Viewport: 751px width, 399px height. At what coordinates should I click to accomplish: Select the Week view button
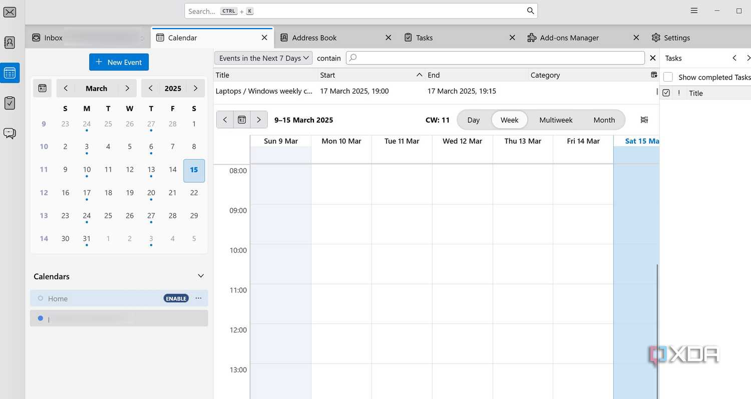pos(509,120)
